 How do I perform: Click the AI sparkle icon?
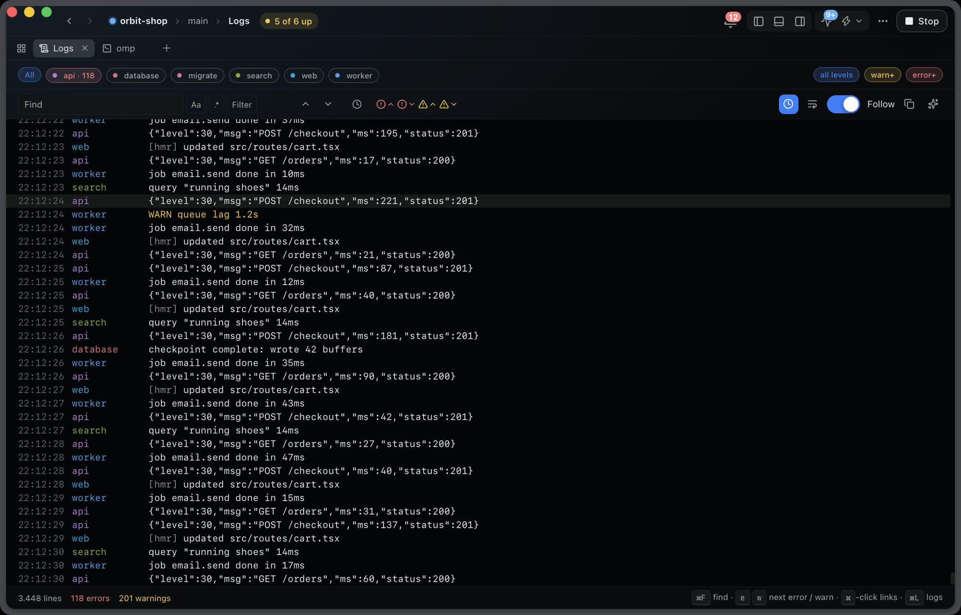coord(933,104)
